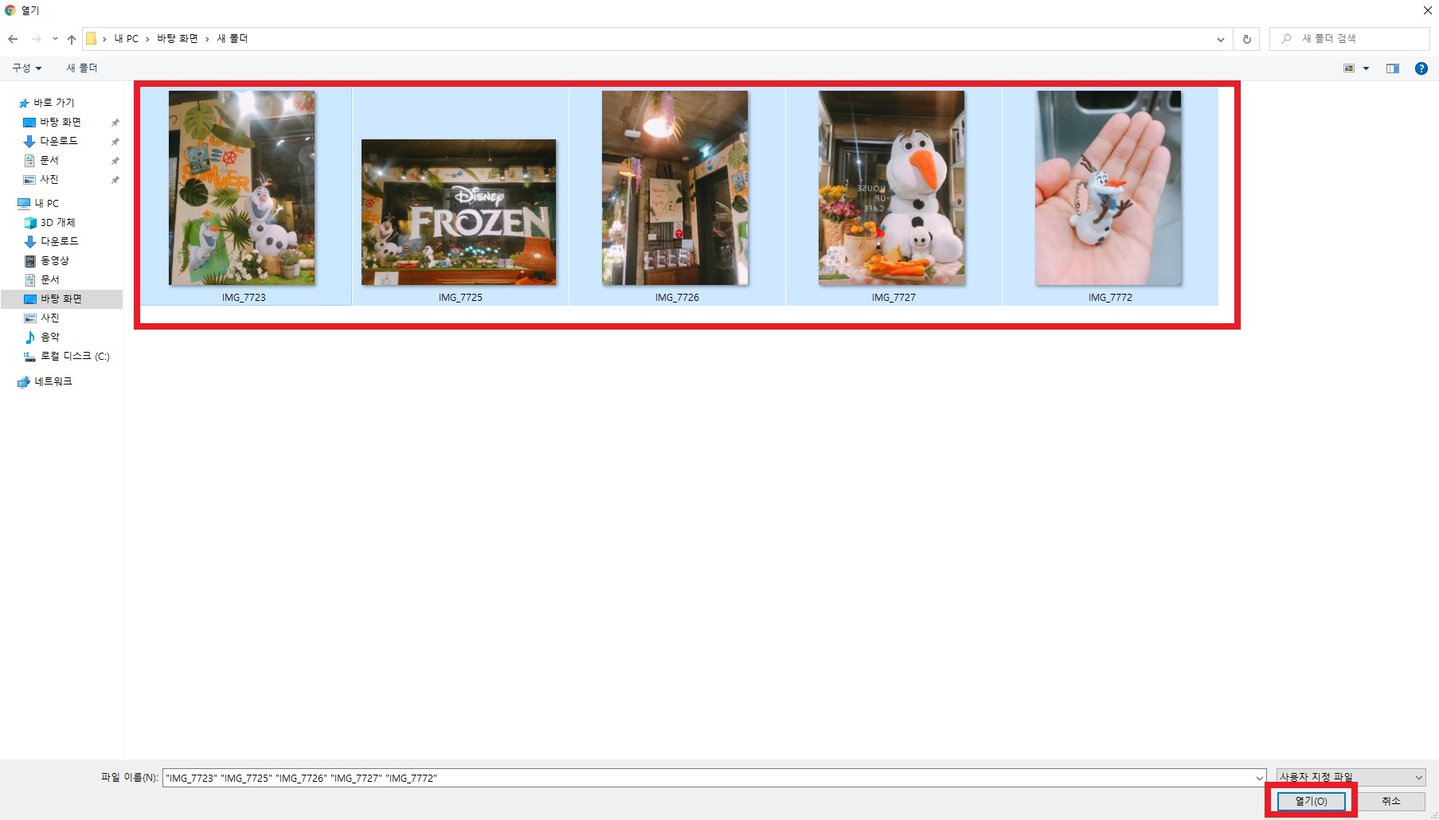Screen dimensions: 1439x820
Task: Expand the address bar history dropdown
Action: point(1220,39)
